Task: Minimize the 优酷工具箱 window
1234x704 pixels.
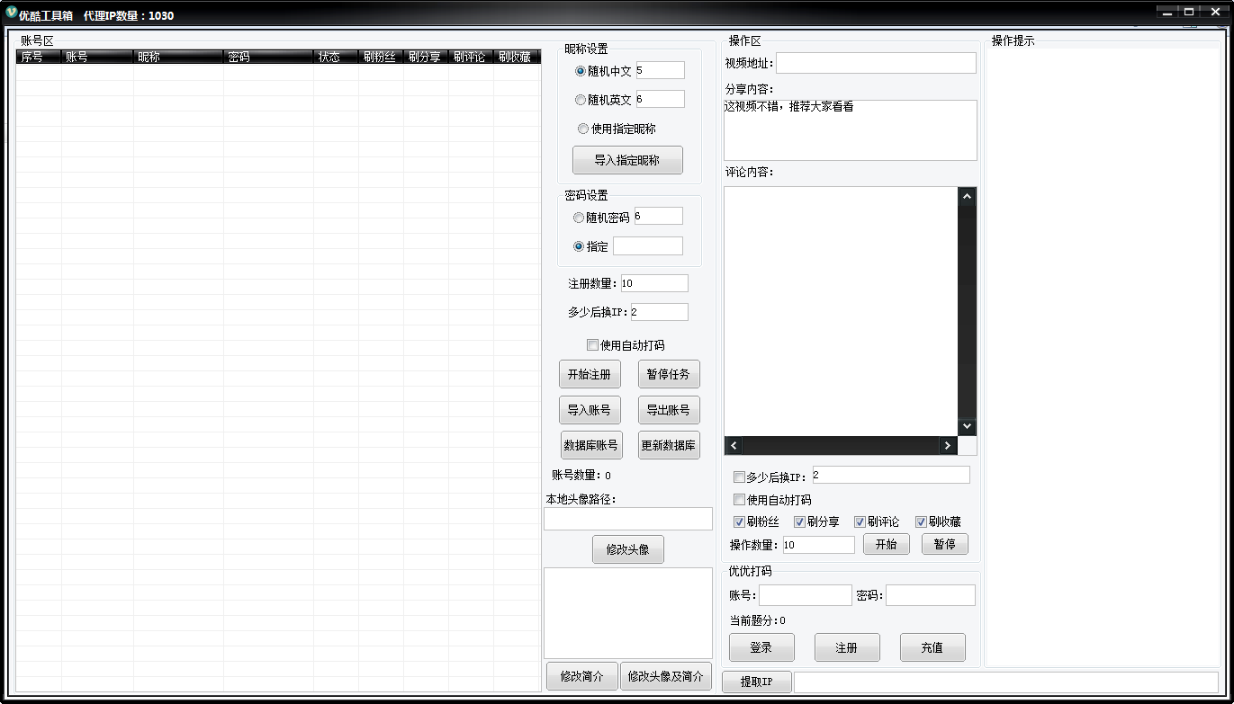Action: [1167, 13]
